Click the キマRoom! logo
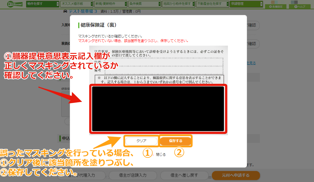 click(15, 4)
